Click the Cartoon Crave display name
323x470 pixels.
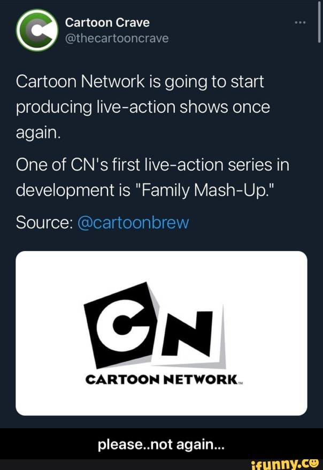pyautogui.click(x=107, y=22)
